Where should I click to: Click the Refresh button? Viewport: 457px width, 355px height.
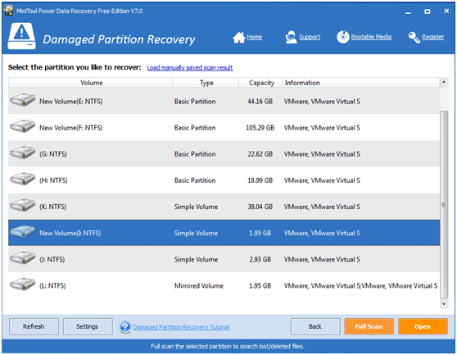click(34, 326)
